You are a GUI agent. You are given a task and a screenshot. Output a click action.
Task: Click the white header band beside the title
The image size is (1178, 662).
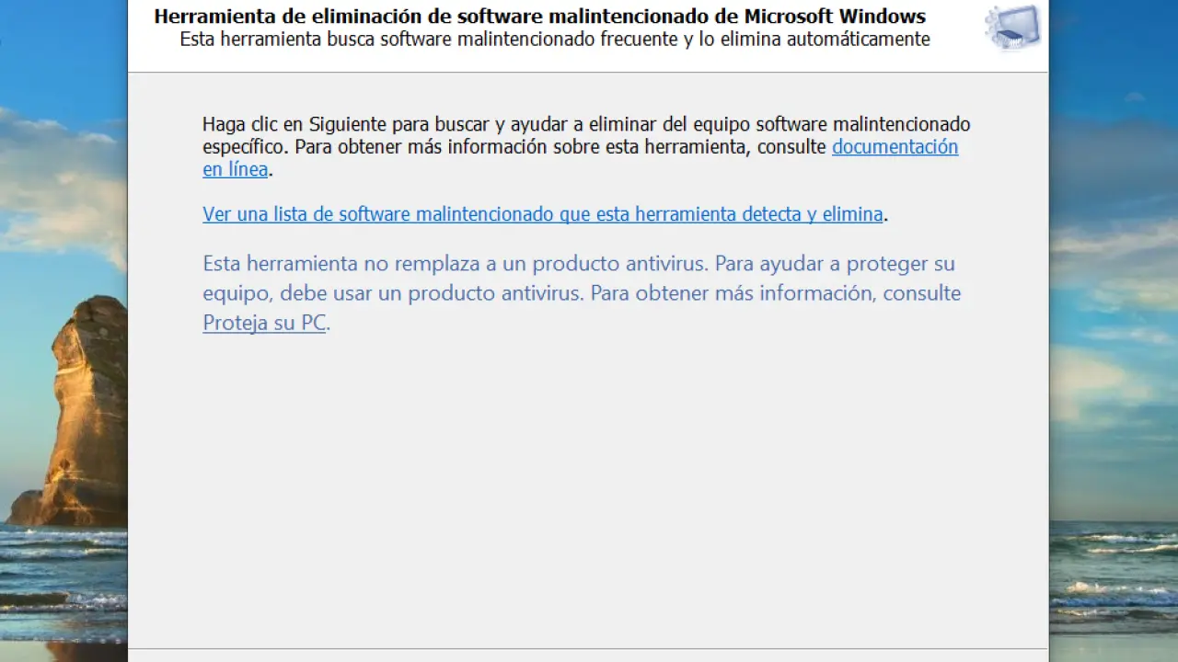957,55
